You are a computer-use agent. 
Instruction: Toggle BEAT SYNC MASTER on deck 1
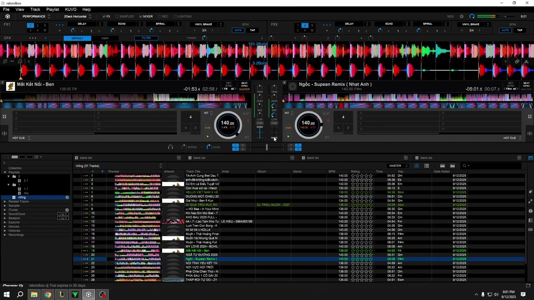pos(244,86)
